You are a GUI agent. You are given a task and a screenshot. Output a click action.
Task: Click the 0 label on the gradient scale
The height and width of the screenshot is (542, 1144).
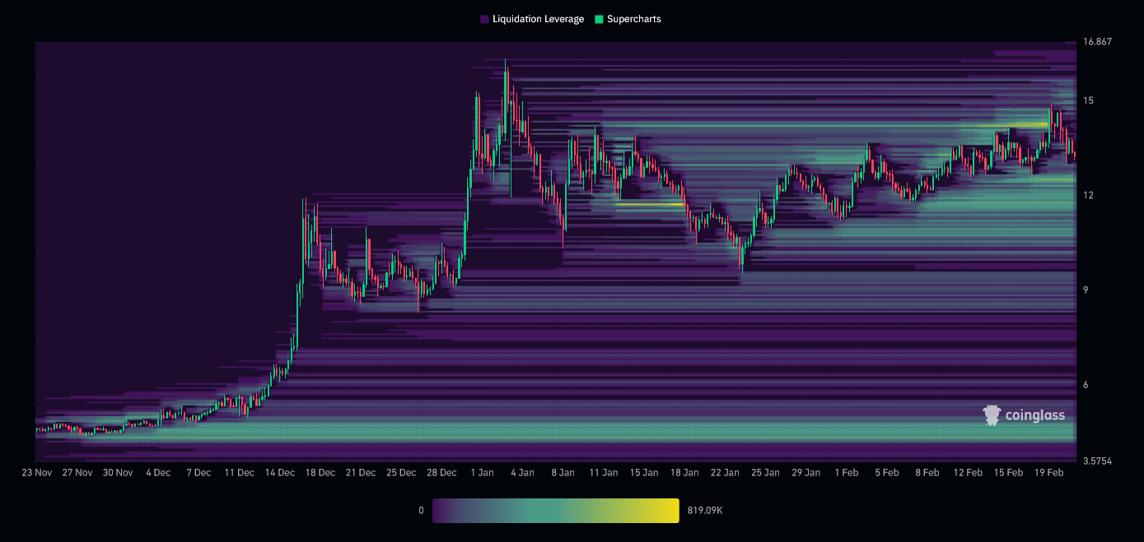coord(421,510)
